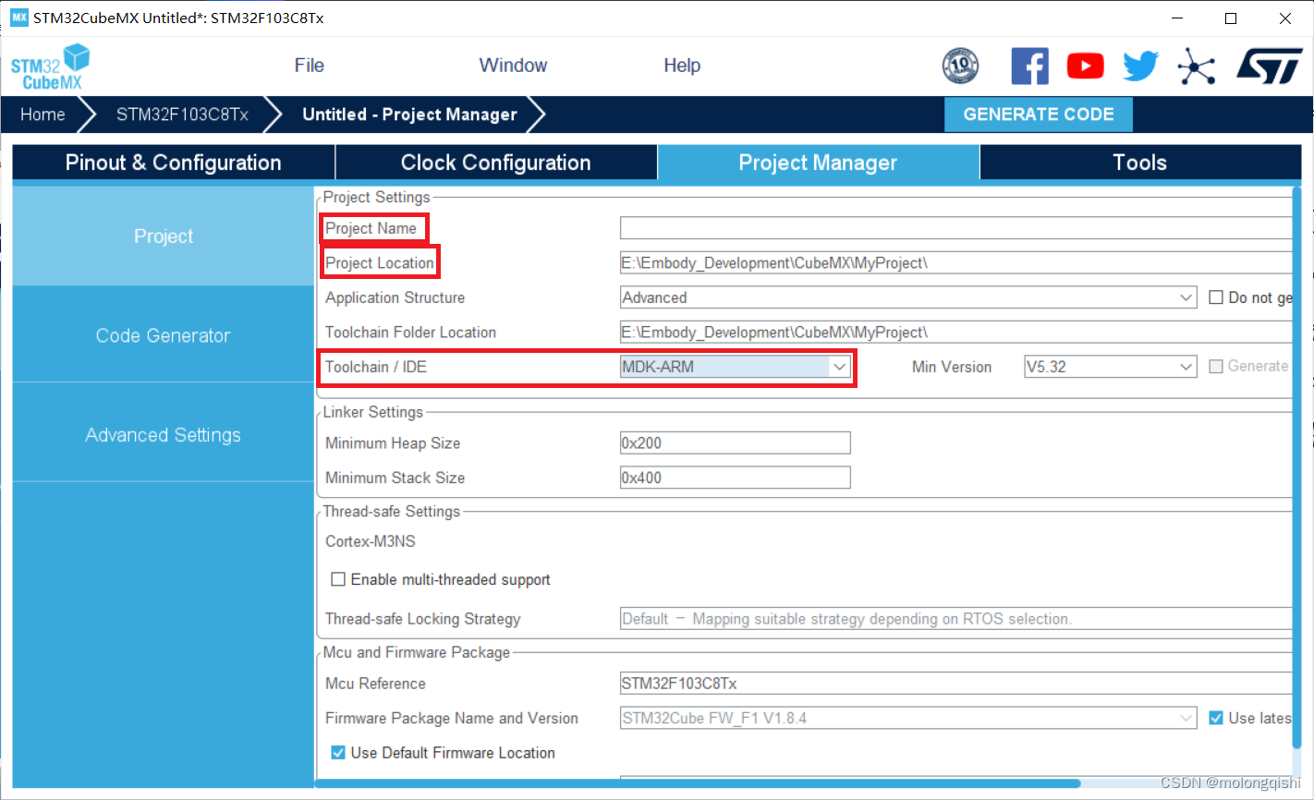Open the Window menu
1314x800 pixels.
[x=513, y=66]
